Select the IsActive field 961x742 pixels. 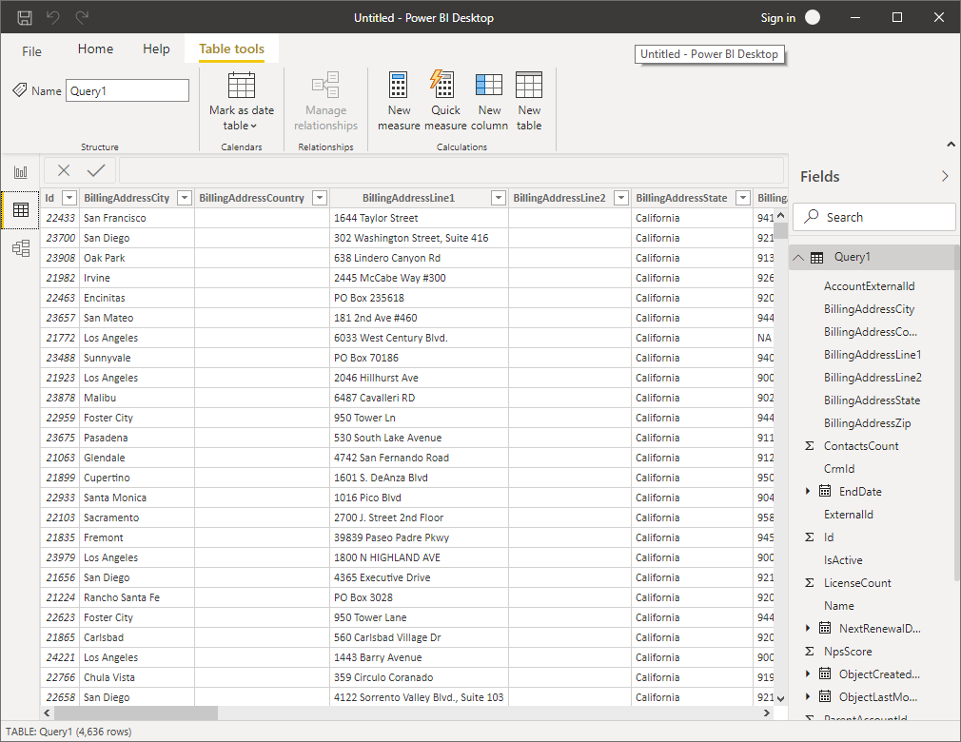pos(843,560)
